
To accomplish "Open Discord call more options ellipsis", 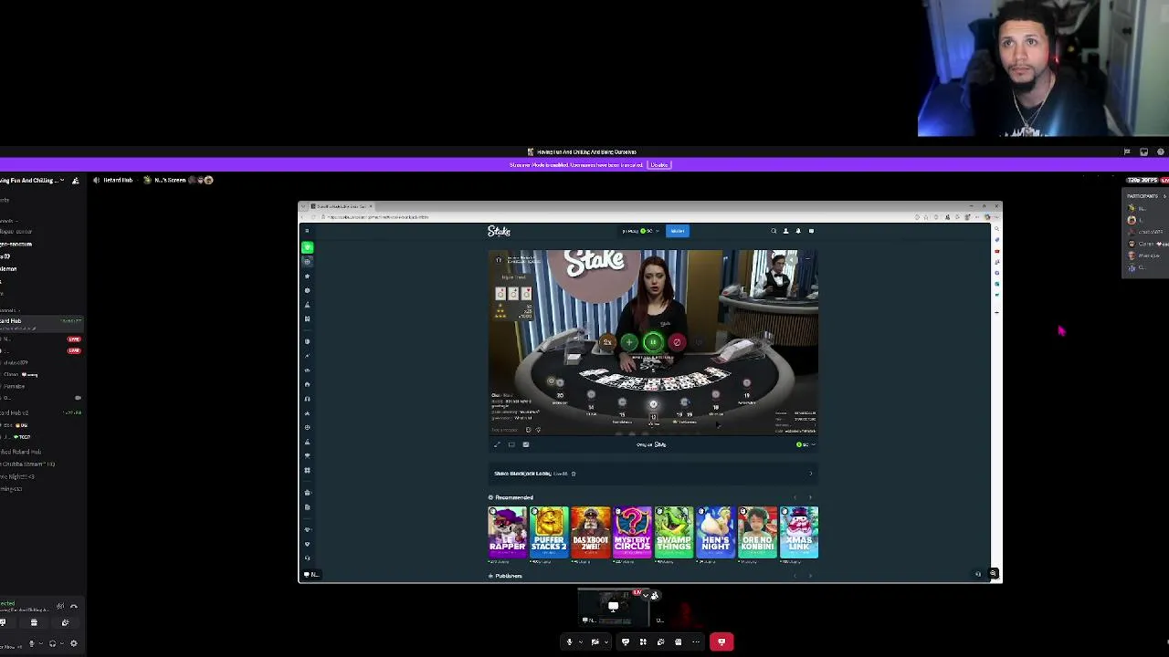I will [x=695, y=641].
